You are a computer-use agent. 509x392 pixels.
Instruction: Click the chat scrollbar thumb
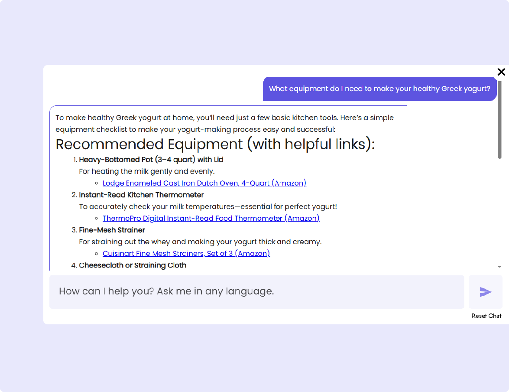(x=499, y=119)
